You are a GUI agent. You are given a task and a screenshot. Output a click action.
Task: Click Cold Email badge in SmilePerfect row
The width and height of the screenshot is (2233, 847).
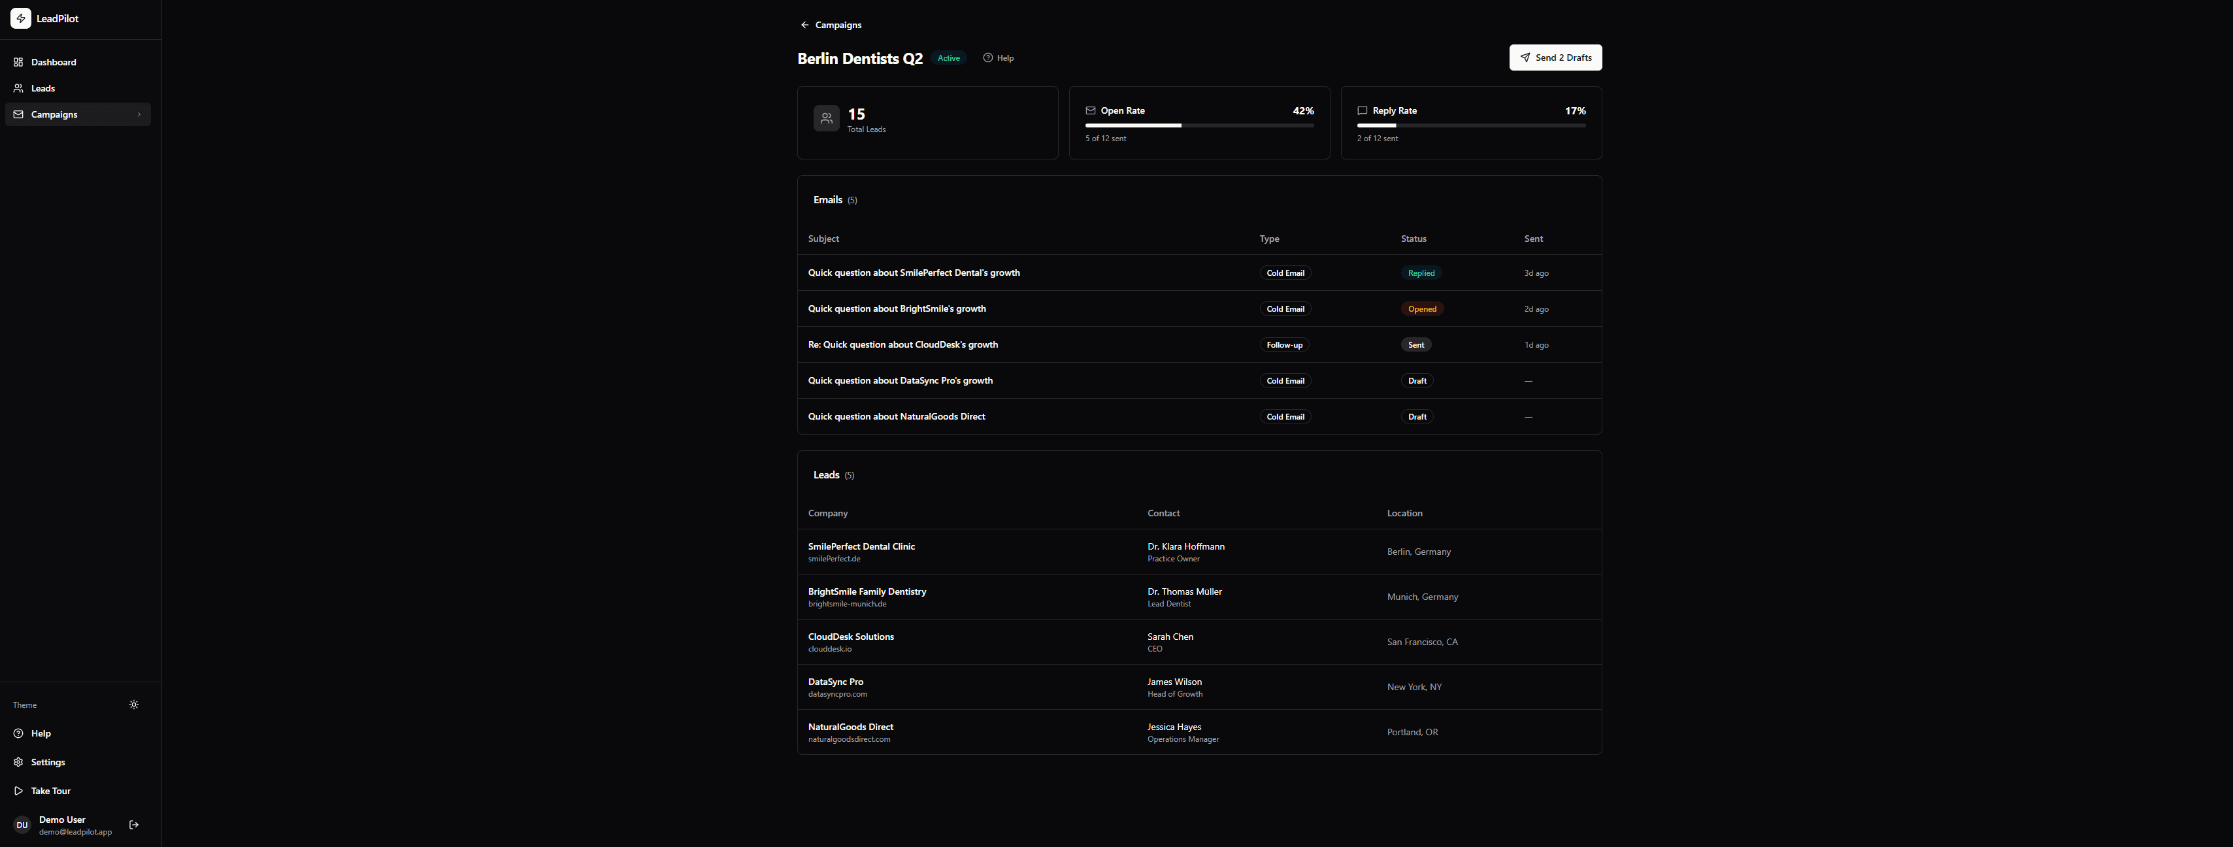click(x=1285, y=273)
